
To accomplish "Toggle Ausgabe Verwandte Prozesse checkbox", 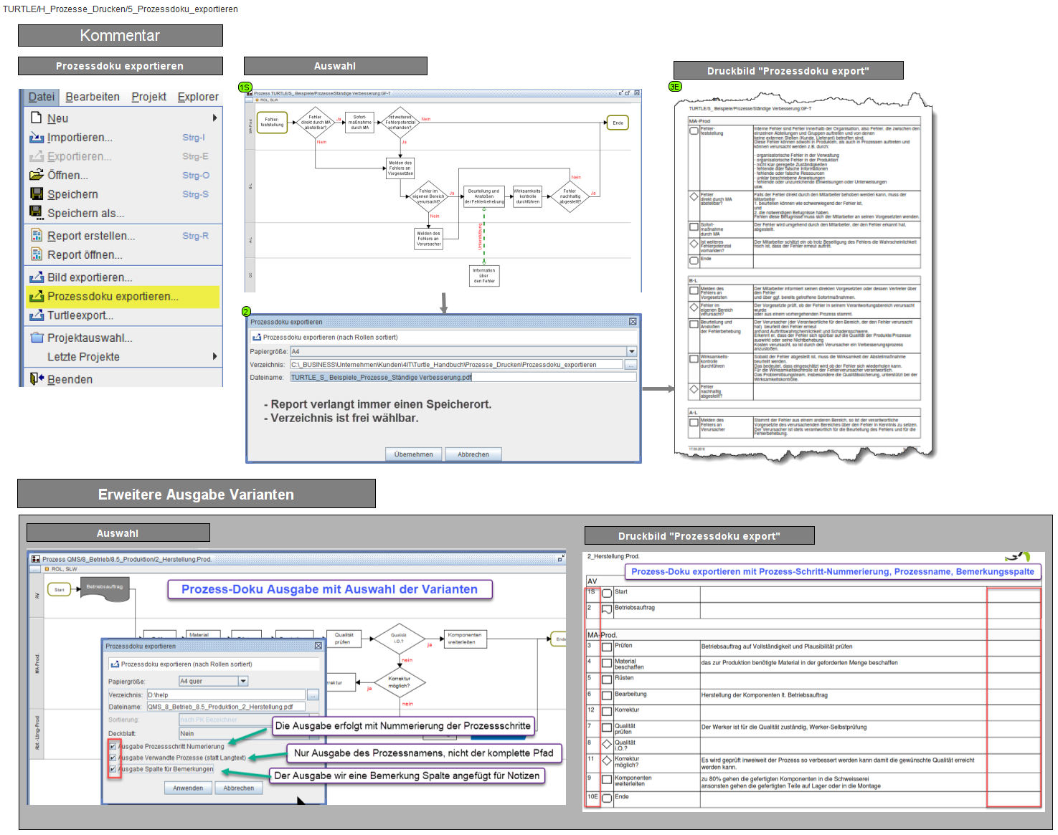I will (x=113, y=758).
